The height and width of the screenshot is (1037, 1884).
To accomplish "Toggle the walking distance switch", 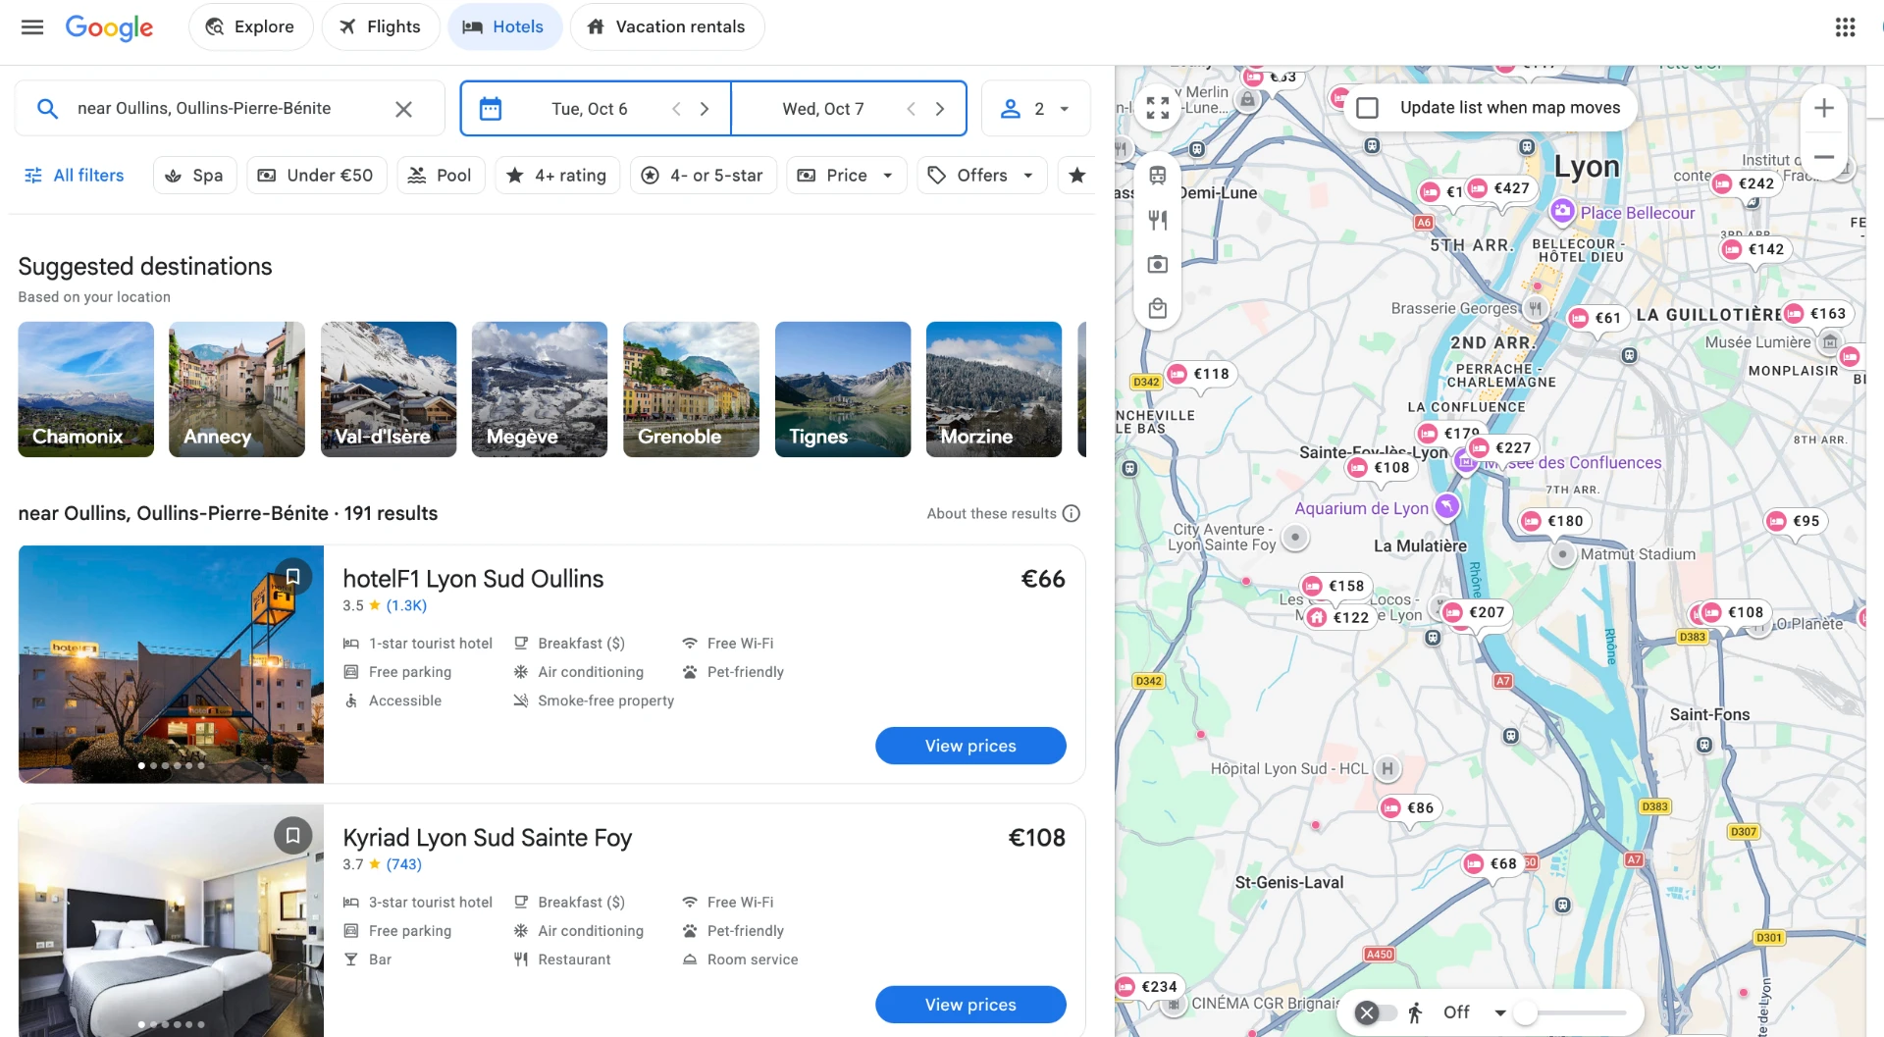I will point(1375,1012).
